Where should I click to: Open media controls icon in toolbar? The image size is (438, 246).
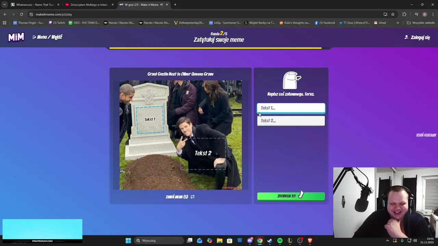(416, 14)
